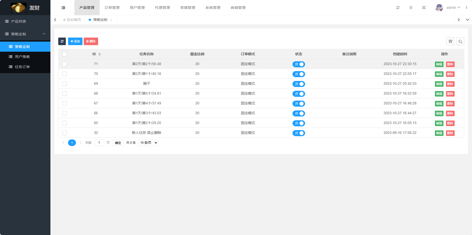The height and width of the screenshot is (235, 472).
Task: Tick the checkbox for row ID 71
Action: [65, 64]
